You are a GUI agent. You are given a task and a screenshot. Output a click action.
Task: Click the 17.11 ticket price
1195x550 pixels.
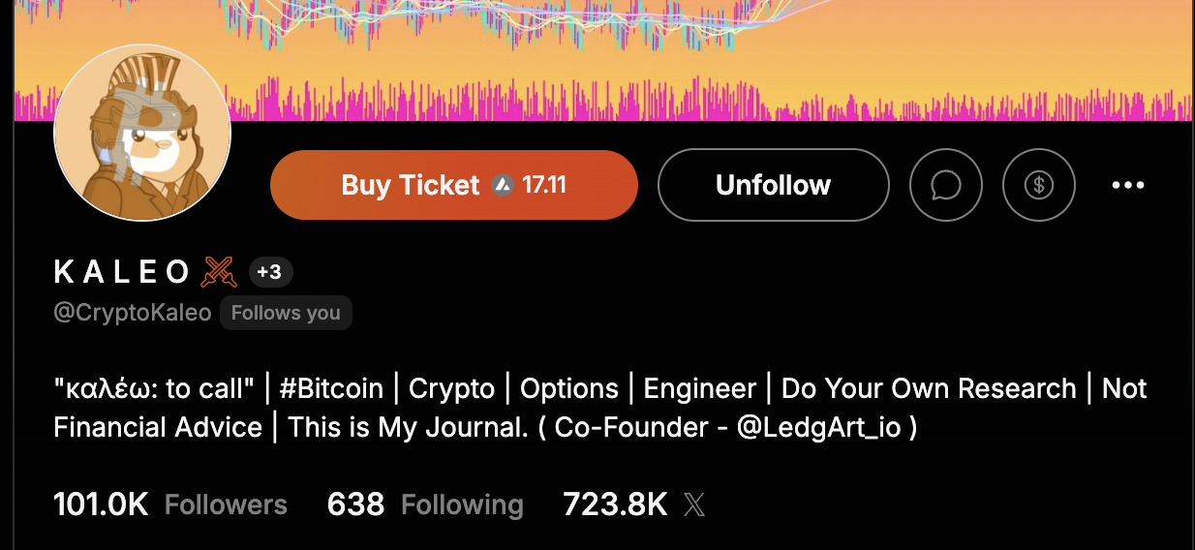(544, 185)
